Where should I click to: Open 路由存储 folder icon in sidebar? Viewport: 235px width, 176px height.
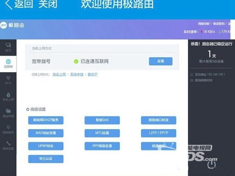(x=8, y=113)
